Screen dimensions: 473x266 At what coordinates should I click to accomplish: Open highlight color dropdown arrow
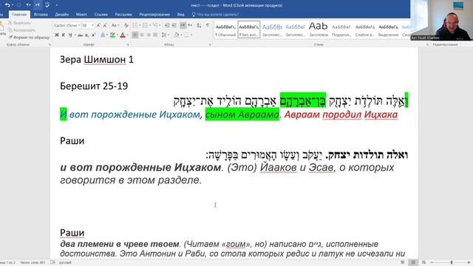[117, 35]
